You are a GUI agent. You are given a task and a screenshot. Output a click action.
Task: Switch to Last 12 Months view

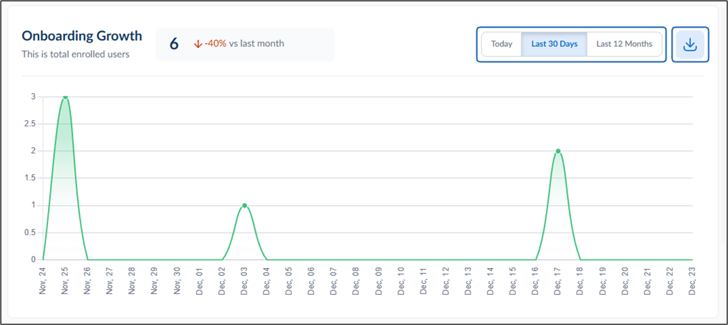click(x=624, y=44)
